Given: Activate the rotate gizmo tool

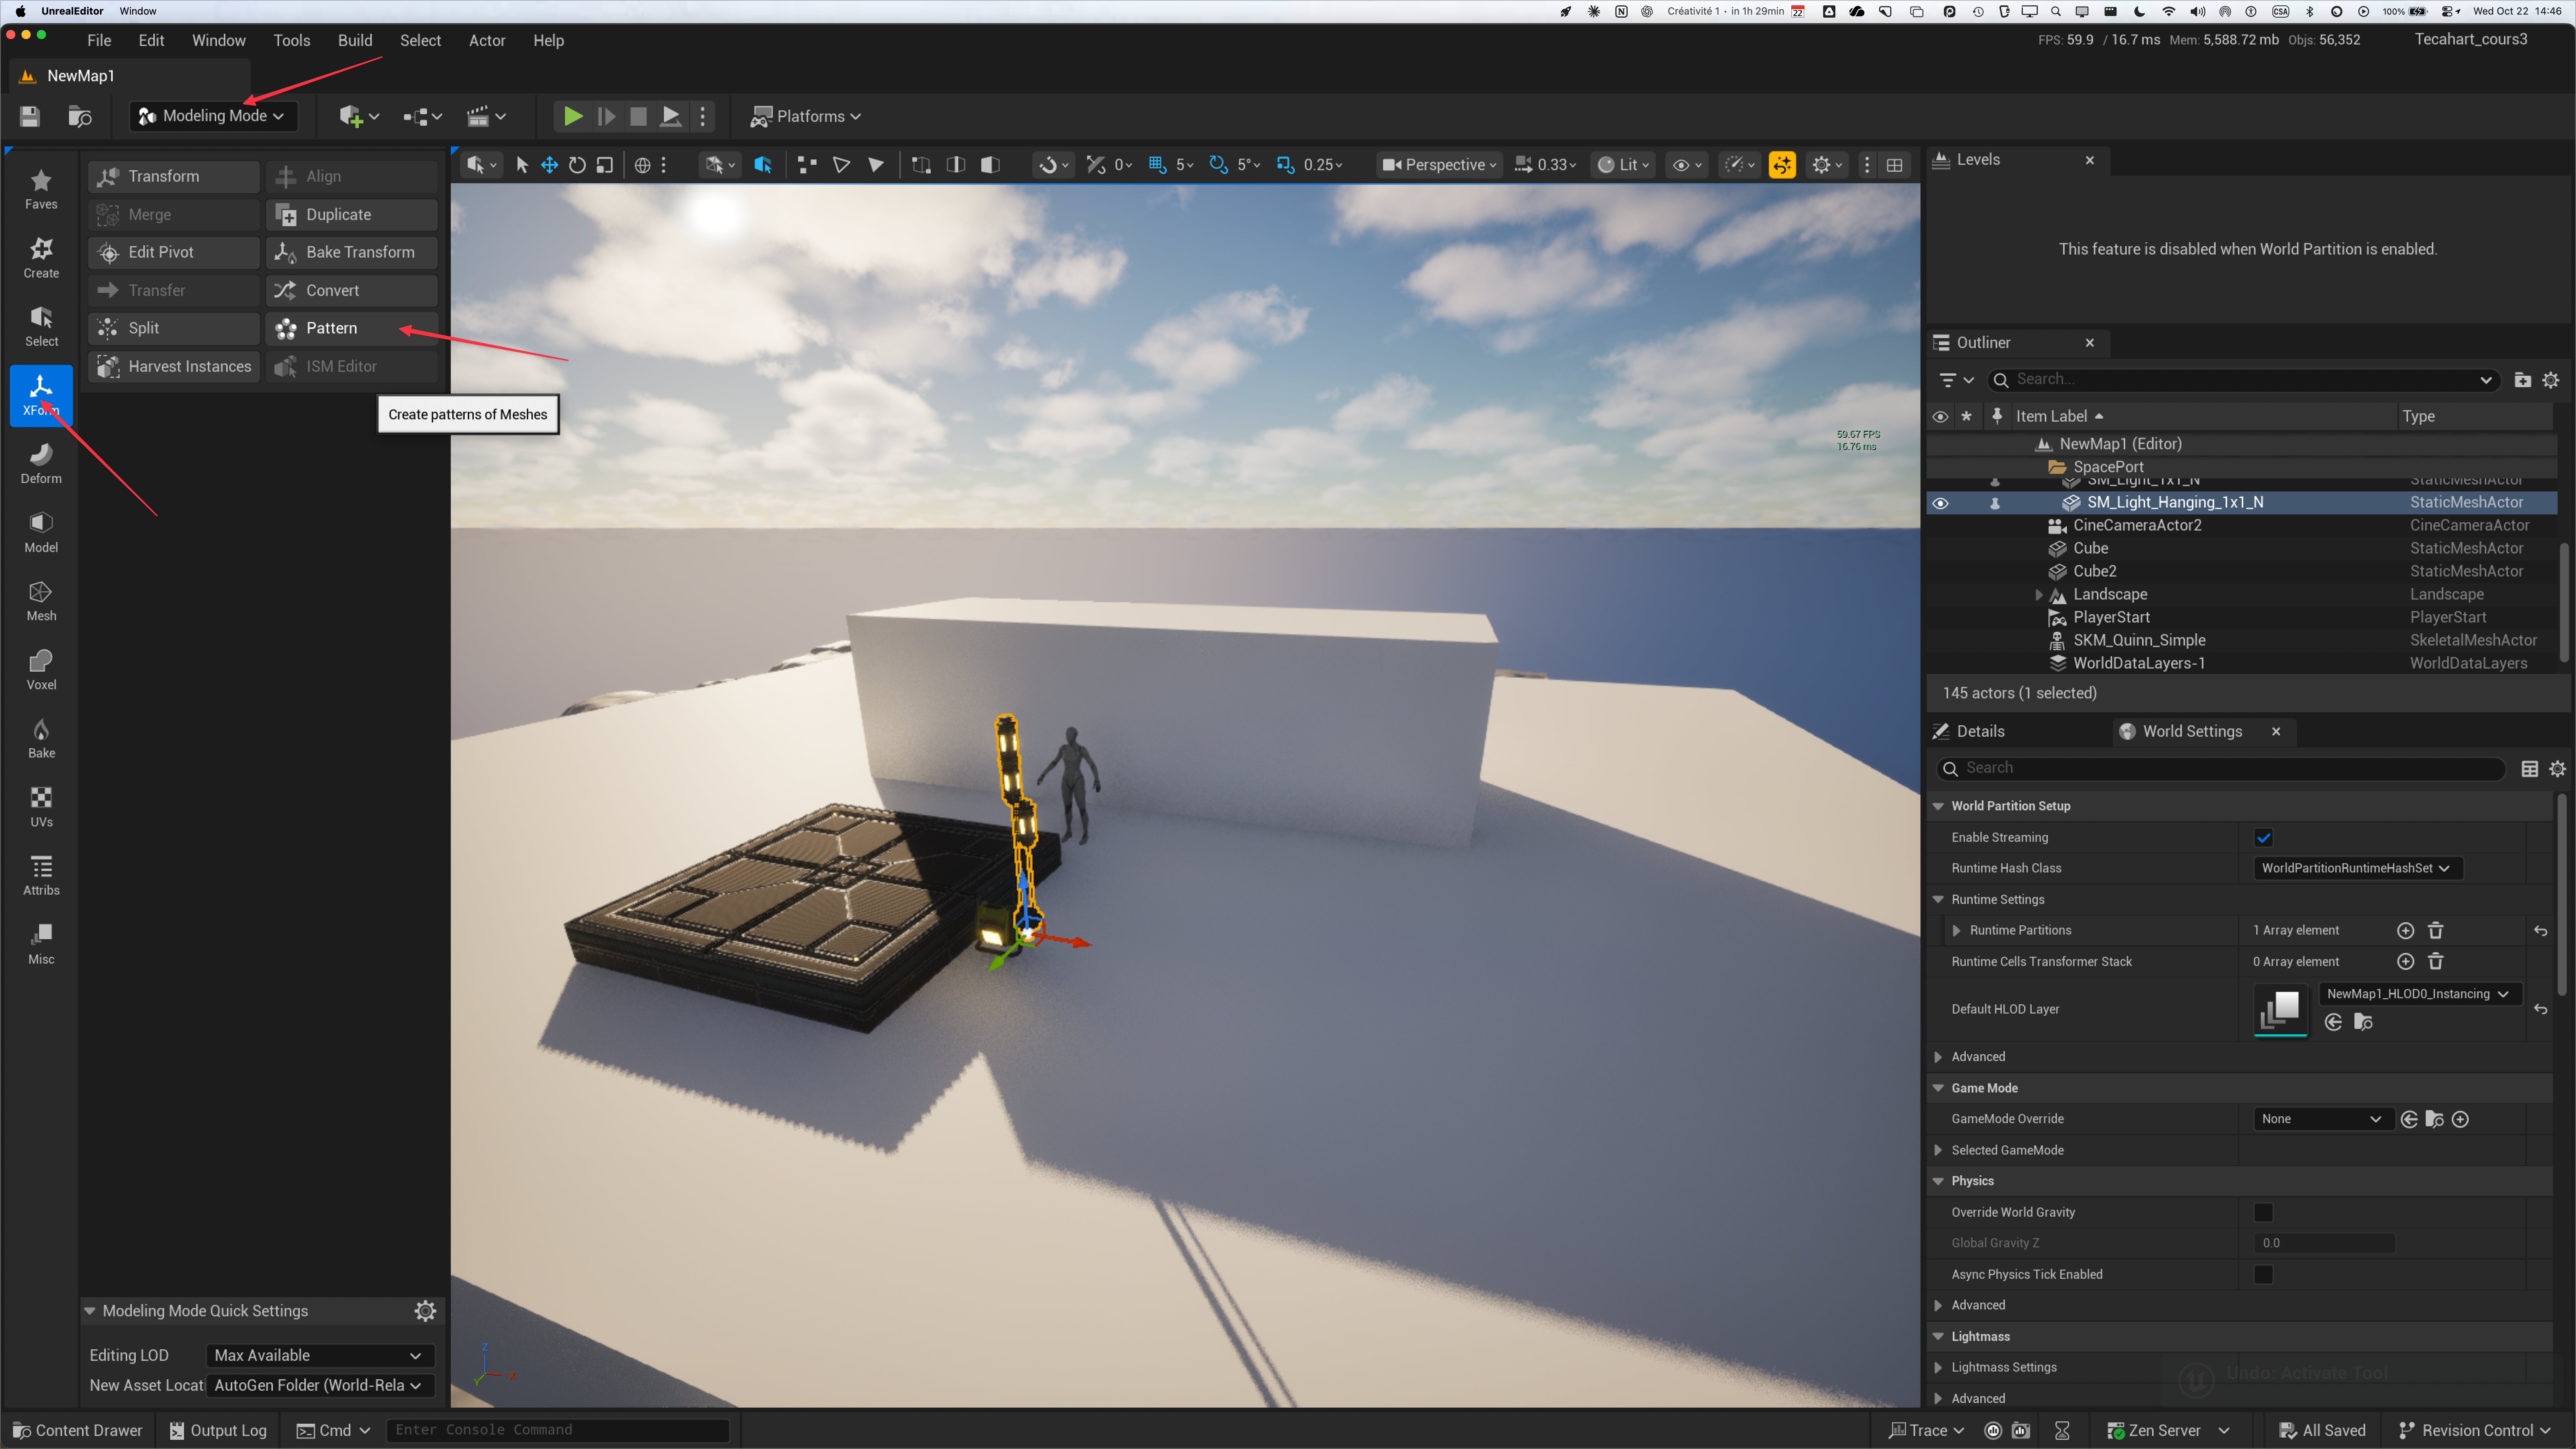Looking at the screenshot, I should [577, 165].
